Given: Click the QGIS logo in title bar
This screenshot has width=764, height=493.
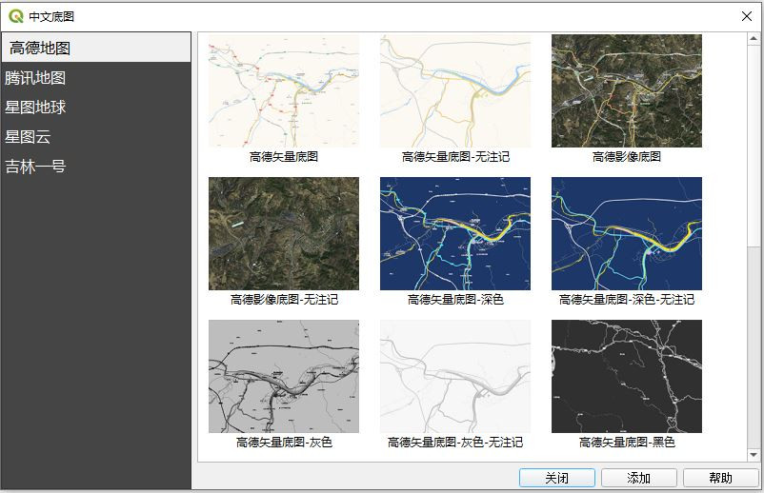Looking at the screenshot, I should [x=15, y=16].
